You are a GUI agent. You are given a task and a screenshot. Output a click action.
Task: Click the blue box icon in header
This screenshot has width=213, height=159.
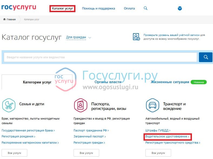click(180, 8)
